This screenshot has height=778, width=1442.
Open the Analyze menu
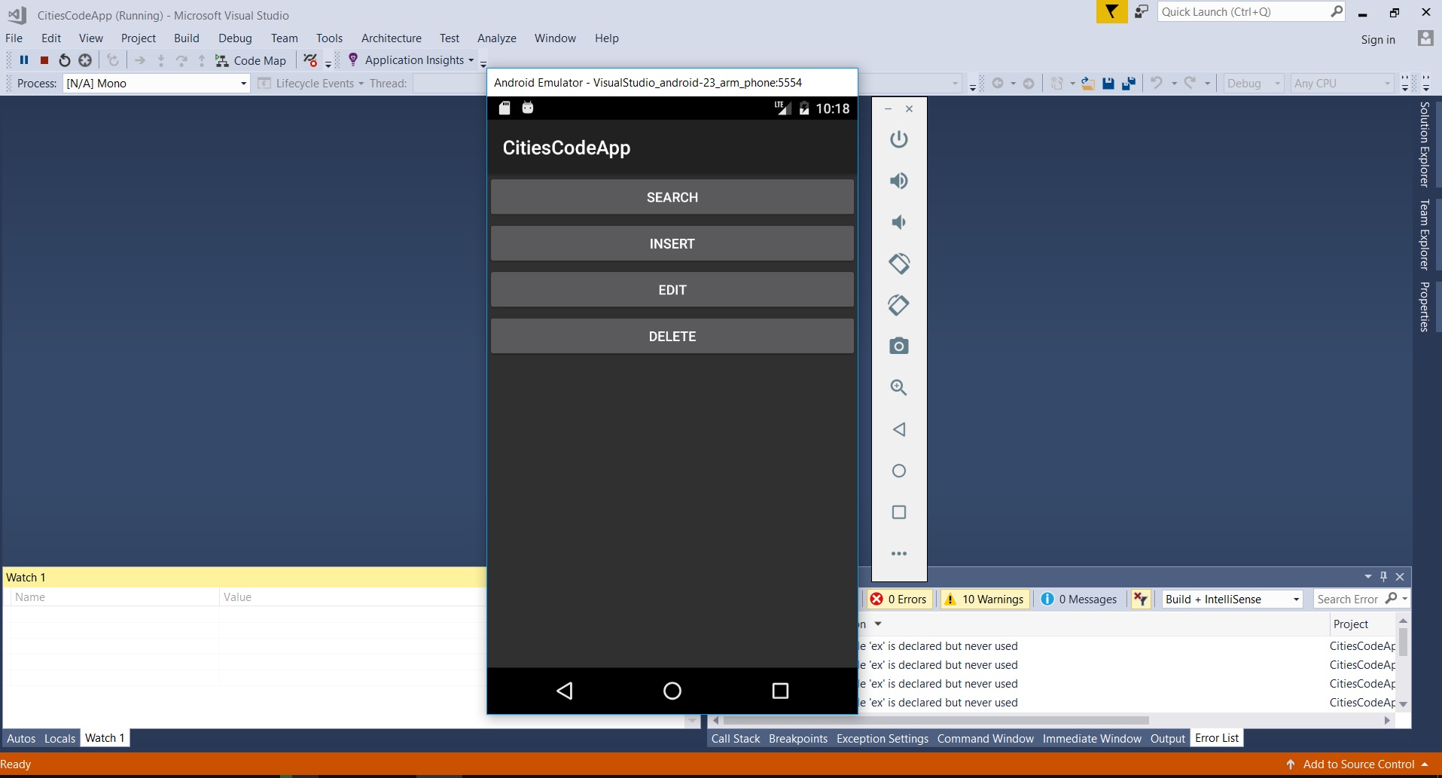(497, 38)
